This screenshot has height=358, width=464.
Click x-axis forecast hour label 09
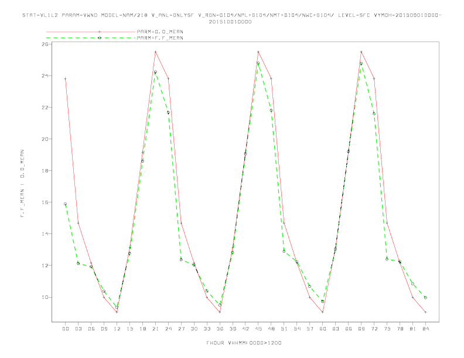click(x=104, y=329)
